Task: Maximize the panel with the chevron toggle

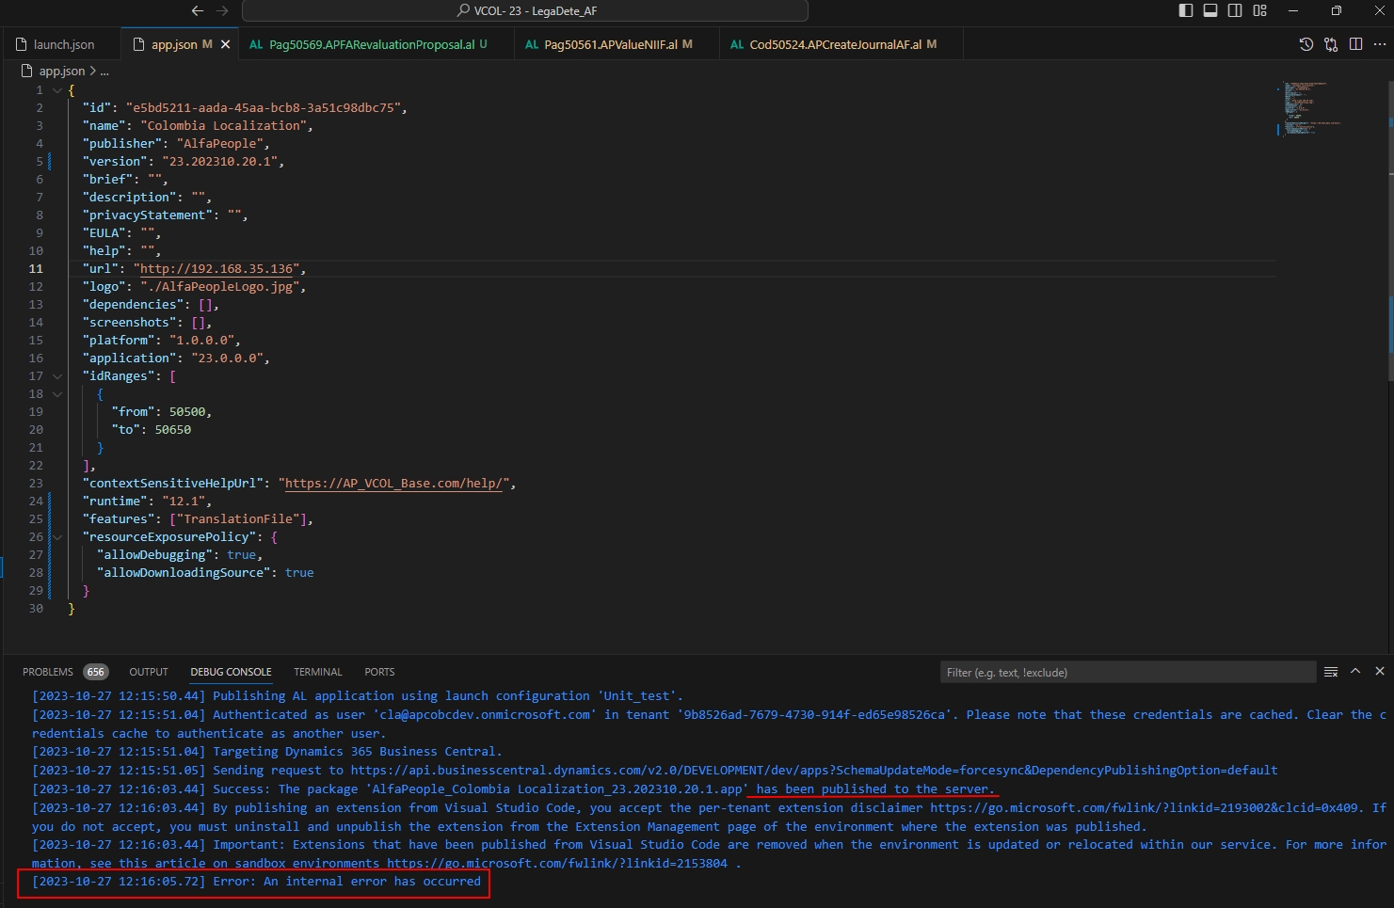Action: (x=1354, y=671)
